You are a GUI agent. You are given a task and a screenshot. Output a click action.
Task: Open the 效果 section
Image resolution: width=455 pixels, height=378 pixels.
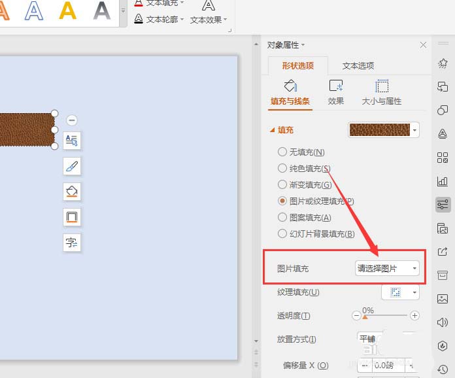point(336,94)
